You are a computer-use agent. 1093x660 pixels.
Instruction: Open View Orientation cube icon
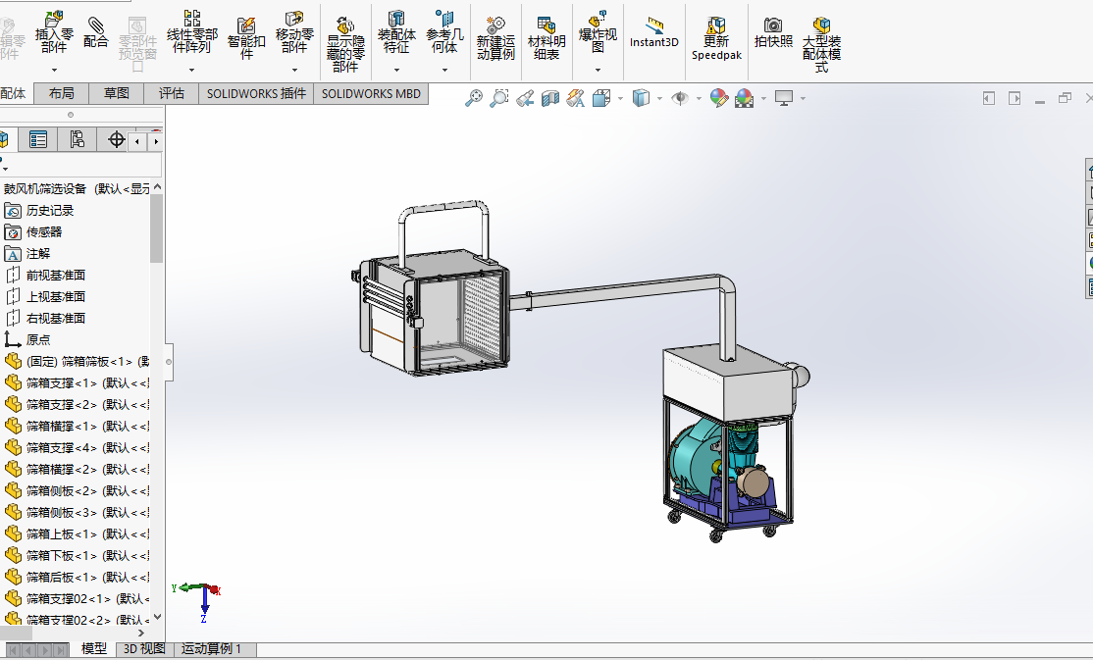(601, 98)
